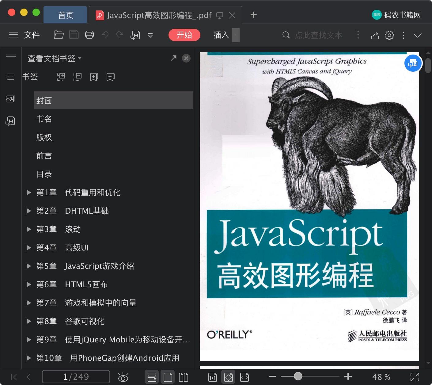This screenshot has height=385, width=432.
Task: Click the display mode icon in PDF tab
Action: click(220, 15)
